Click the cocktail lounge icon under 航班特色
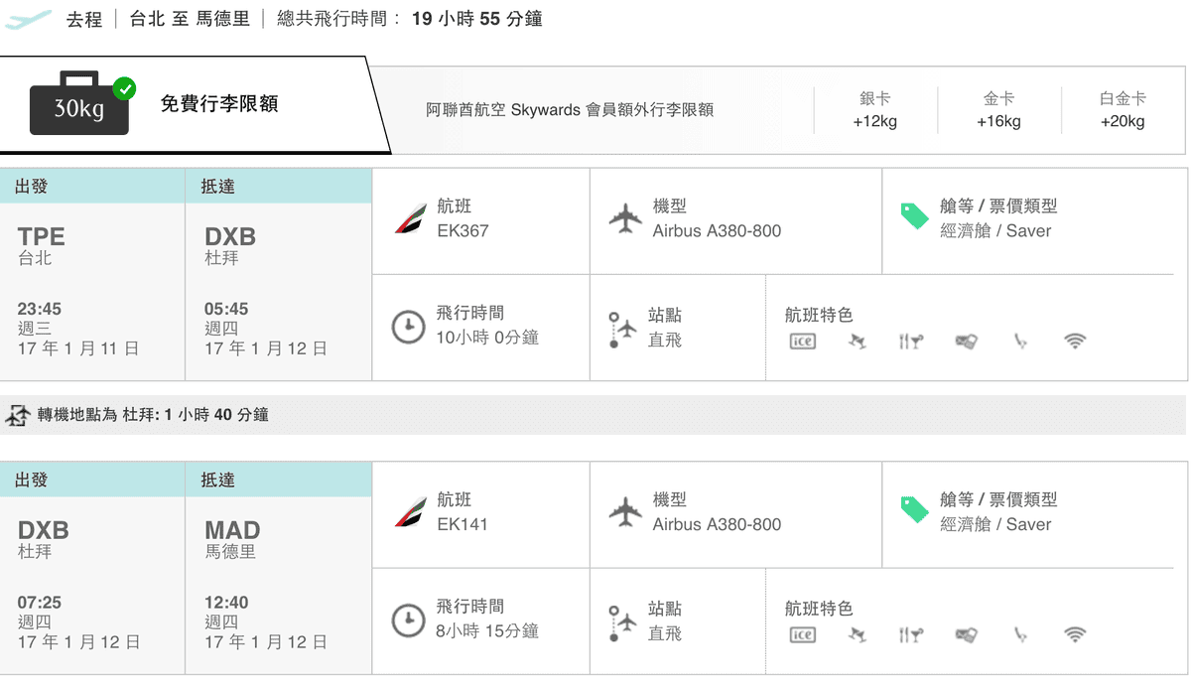The height and width of the screenshot is (690, 1191). point(857,342)
